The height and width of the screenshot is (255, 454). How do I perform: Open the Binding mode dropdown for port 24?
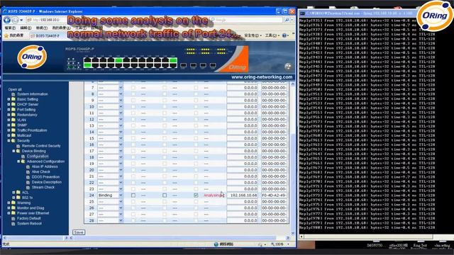(x=111, y=195)
